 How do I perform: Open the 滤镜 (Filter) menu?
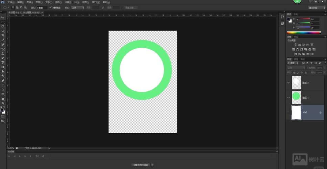[x=68, y=2]
